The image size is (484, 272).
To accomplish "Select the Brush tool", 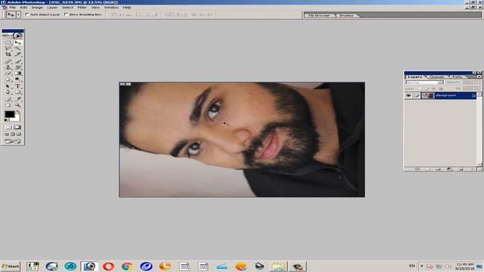I will click(18, 61).
